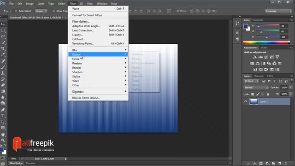
Task: Toggle pixel layer filter in Layers
Action: pyautogui.click(x=264, y=81)
